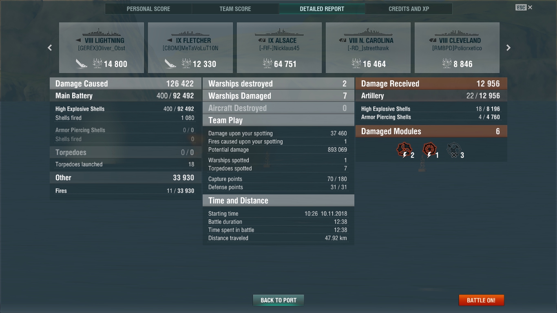Open the Personal Score tab
Image resolution: width=557 pixels, height=313 pixels.
148,9
